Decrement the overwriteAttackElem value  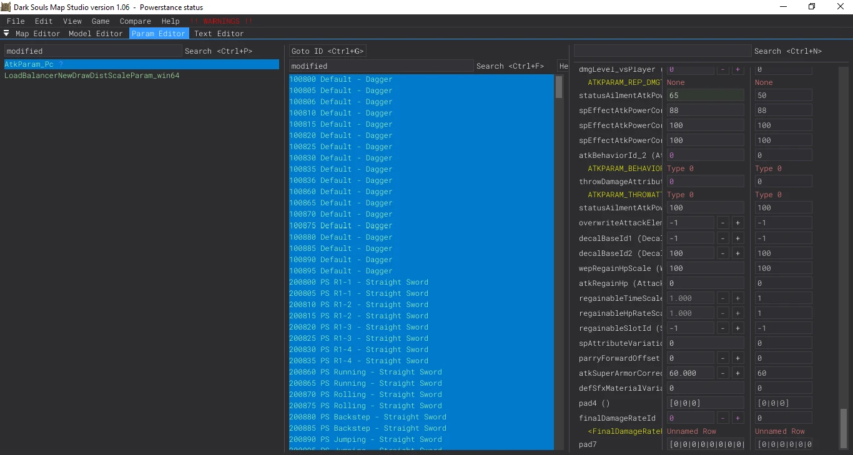pos(722,223)
